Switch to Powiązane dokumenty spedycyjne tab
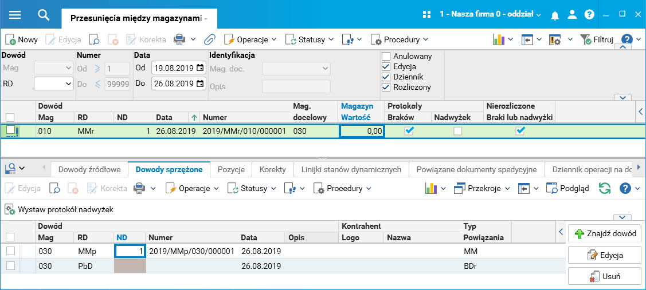 [477, 169]
